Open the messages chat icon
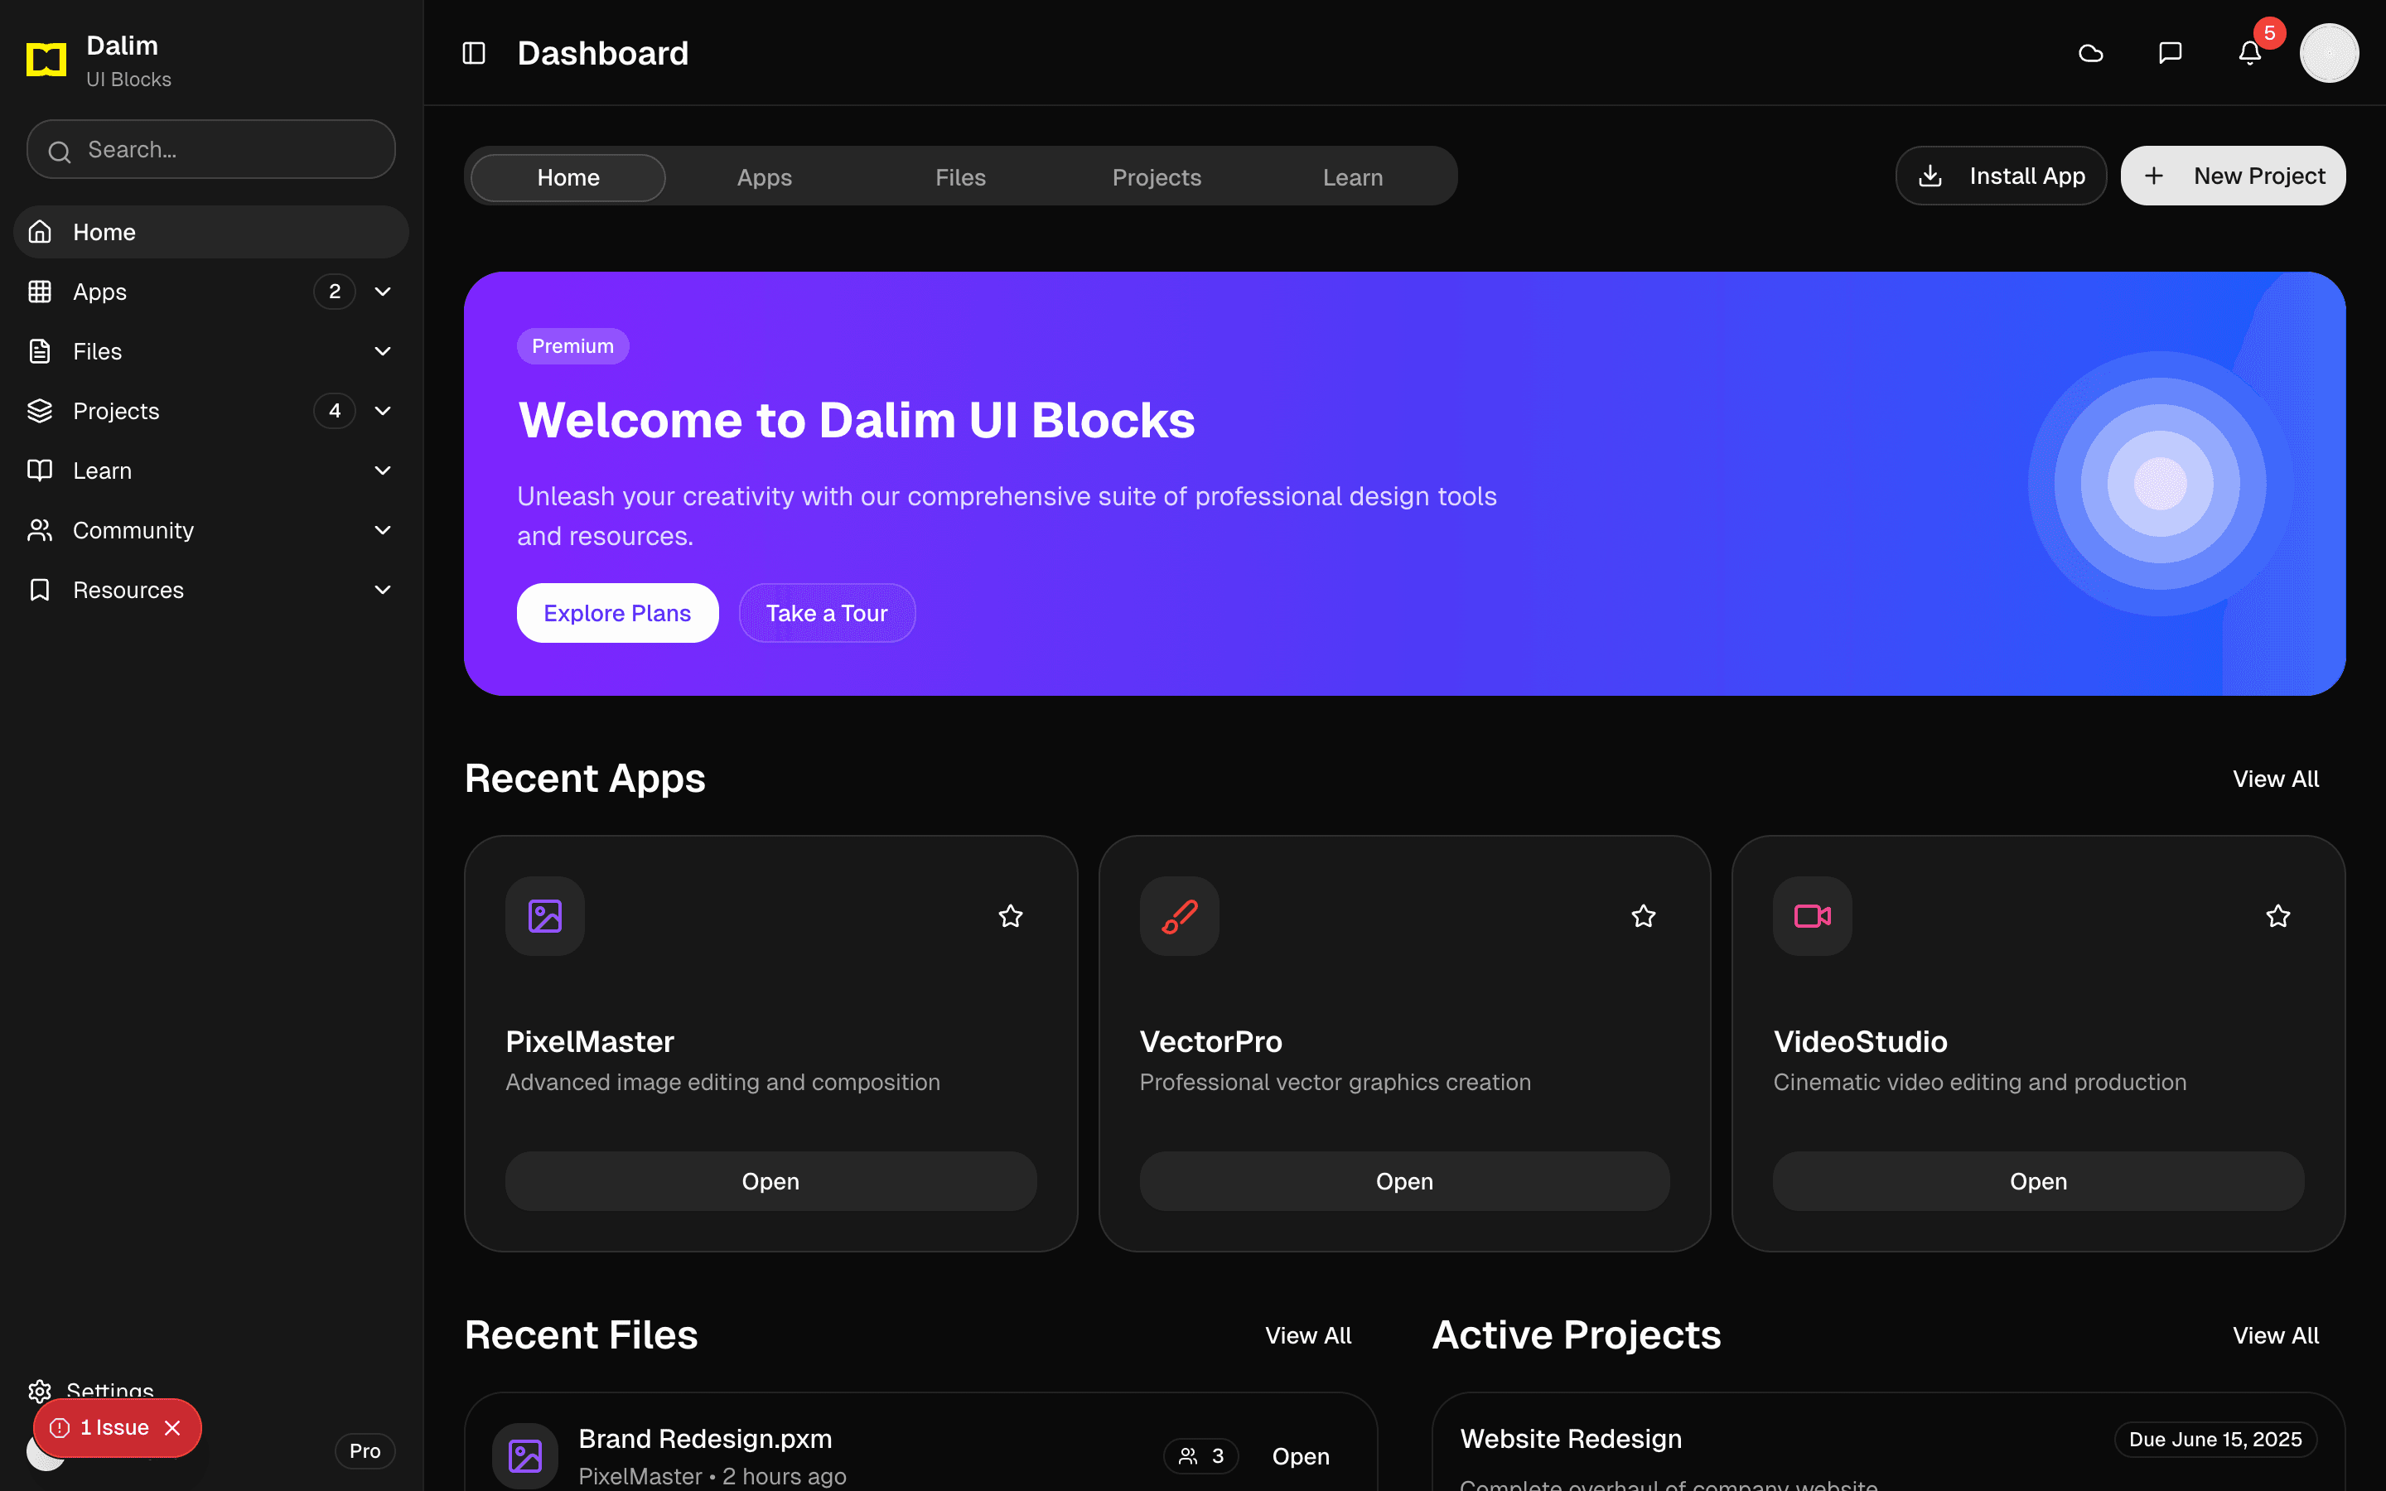Viewport: 2386px width, 1491px height. 2170,53
